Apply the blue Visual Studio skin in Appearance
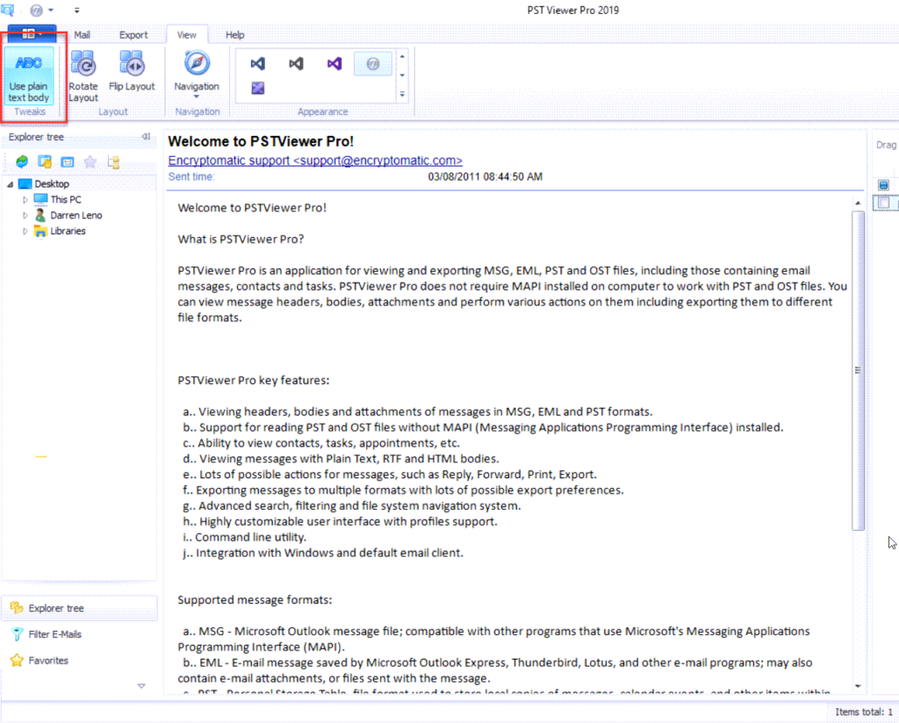Image resolution: width=899 pixels, height=723 pixels. (x=258, y=63)
